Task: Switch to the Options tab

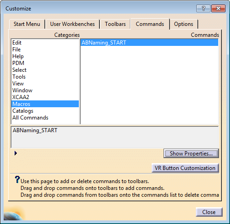Action: [184, 24]
